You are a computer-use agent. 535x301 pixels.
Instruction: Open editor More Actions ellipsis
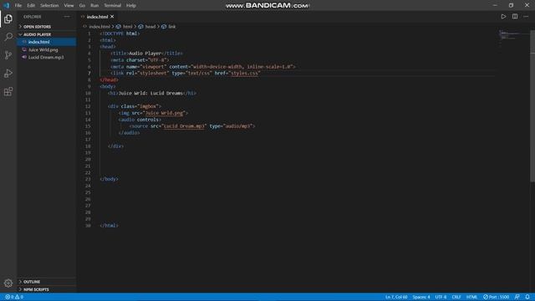point(526,17)
